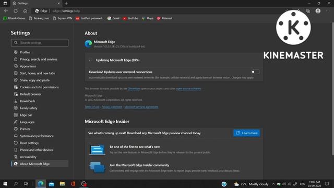Click "Join the Microsoft Edge Insider community"
This screenshot has height=188, width=334.
coord(139,165)
